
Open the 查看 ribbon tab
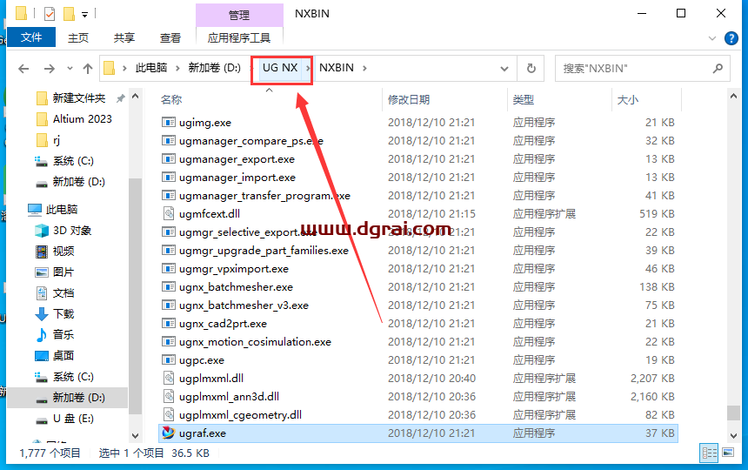(170, 37)
